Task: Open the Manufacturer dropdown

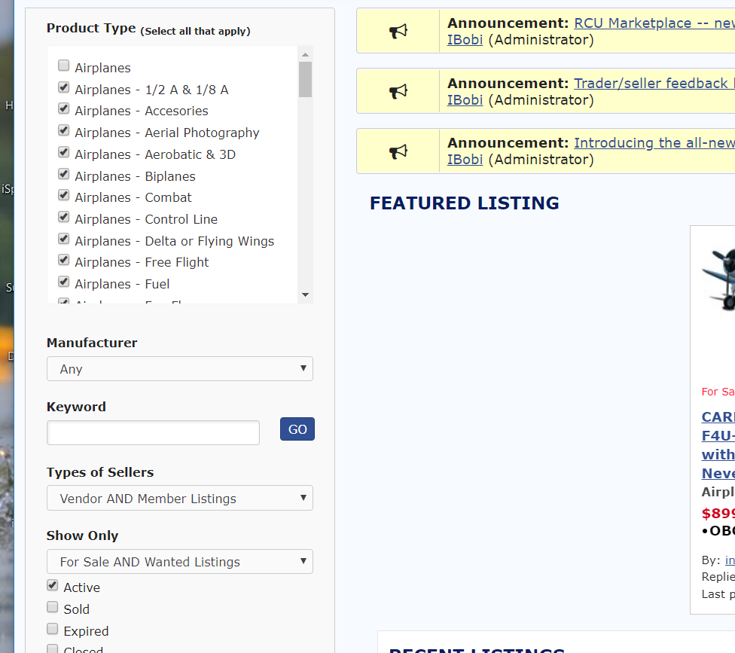Action: 180,369
